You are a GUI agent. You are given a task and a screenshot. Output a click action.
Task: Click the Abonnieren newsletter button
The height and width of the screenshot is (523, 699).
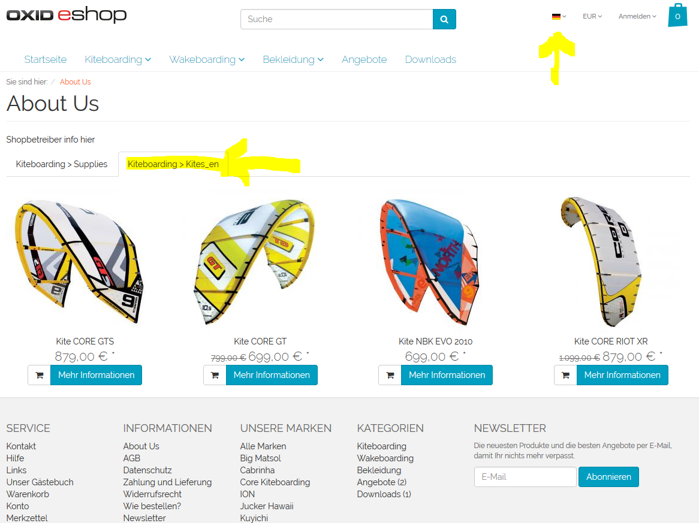[x=608, y=477]
